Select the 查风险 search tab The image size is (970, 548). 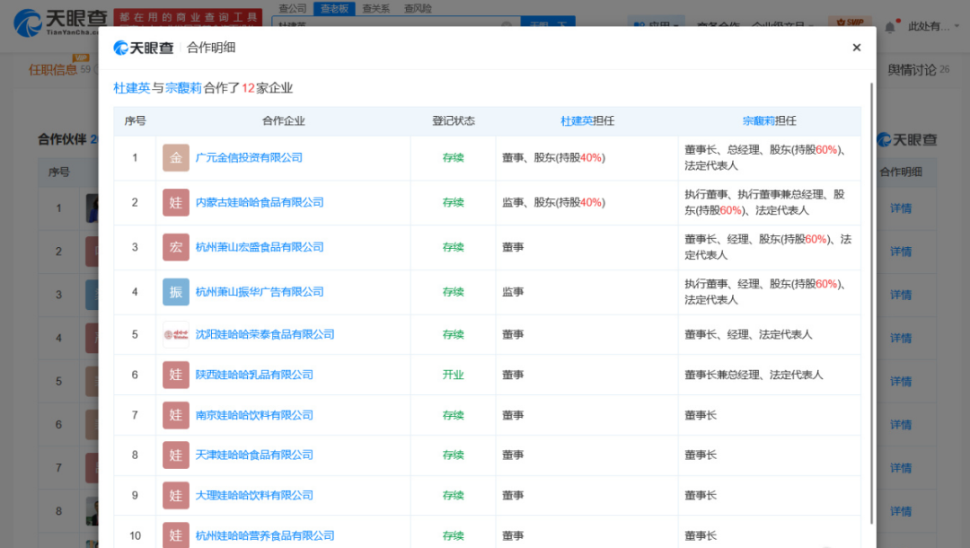(x=418, y=9)
